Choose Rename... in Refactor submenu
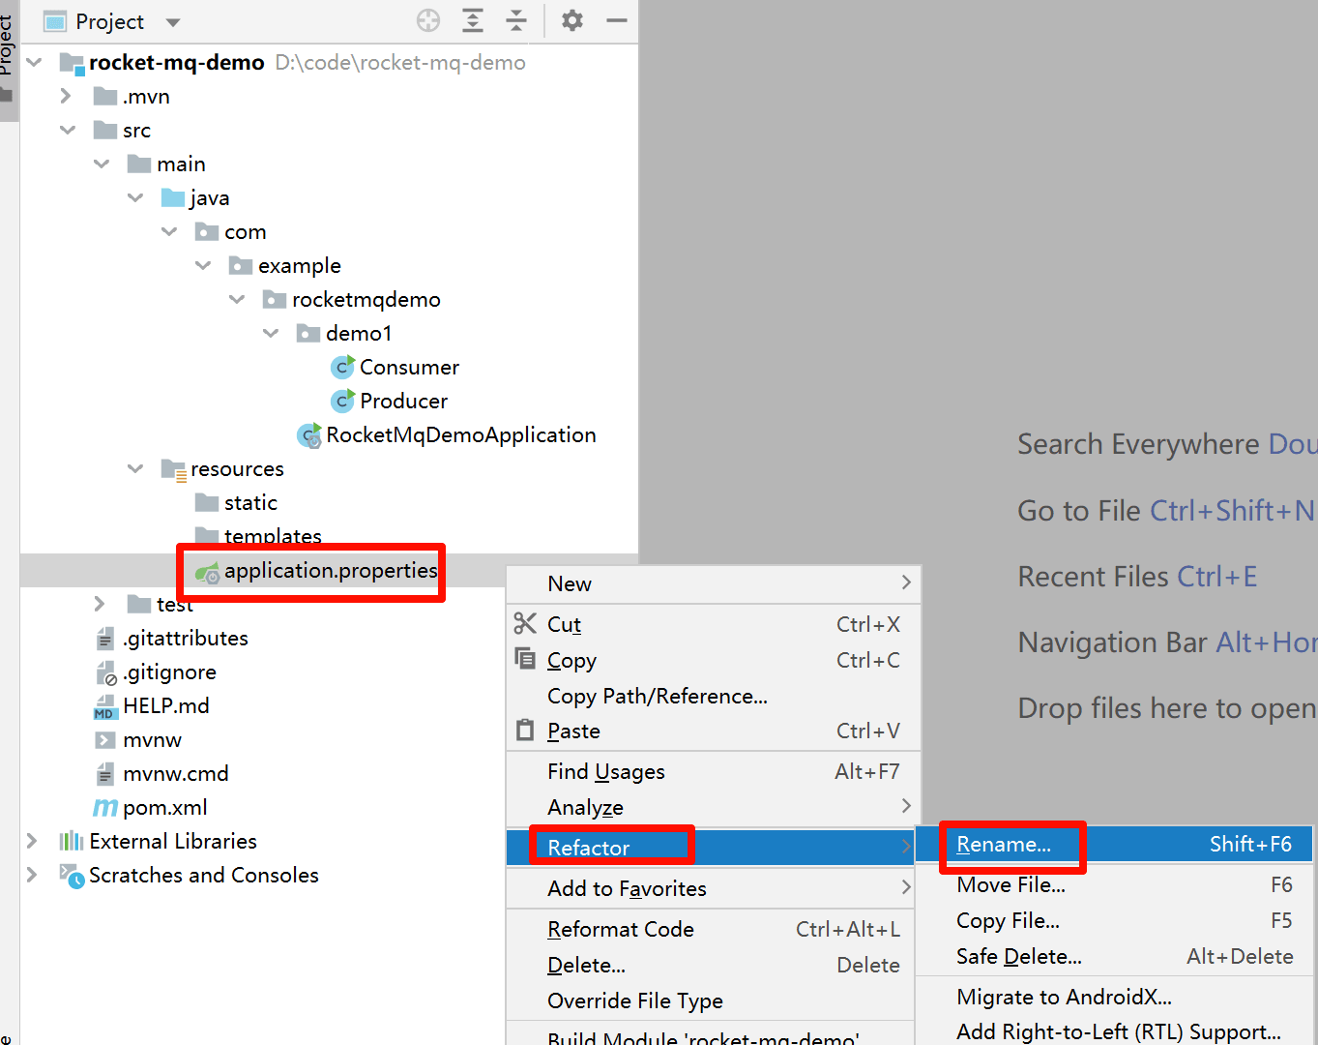1318x1045 pixels. 1114,844
